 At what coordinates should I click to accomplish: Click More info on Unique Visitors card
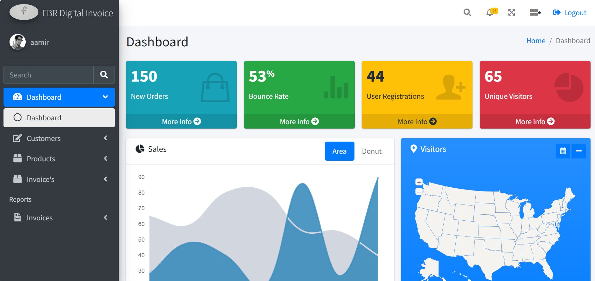535,122
